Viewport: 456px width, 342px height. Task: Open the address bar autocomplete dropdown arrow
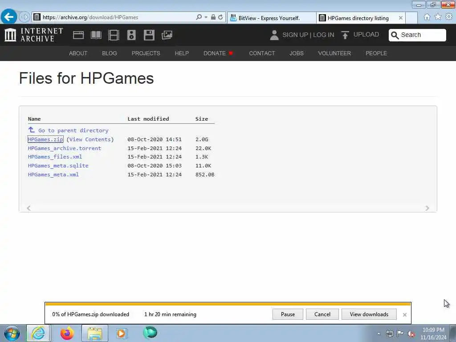point(206,17)
